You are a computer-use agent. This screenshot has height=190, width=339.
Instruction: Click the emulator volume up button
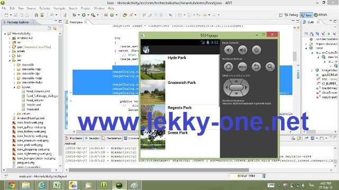[x=243, y=50]
